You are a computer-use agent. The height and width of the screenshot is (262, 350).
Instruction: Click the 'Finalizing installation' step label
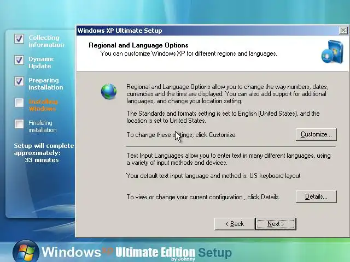[x=43, y=126]
